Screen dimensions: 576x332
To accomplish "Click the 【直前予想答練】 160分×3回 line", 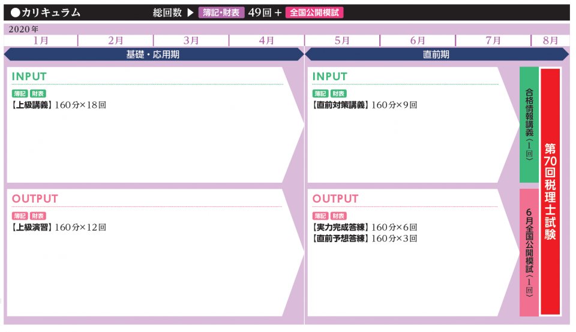I will (x=364, y=239).
